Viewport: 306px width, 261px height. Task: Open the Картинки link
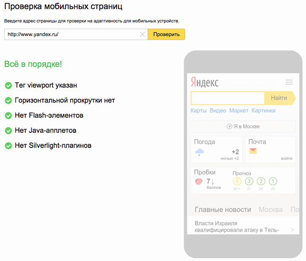tap(263, 111)
